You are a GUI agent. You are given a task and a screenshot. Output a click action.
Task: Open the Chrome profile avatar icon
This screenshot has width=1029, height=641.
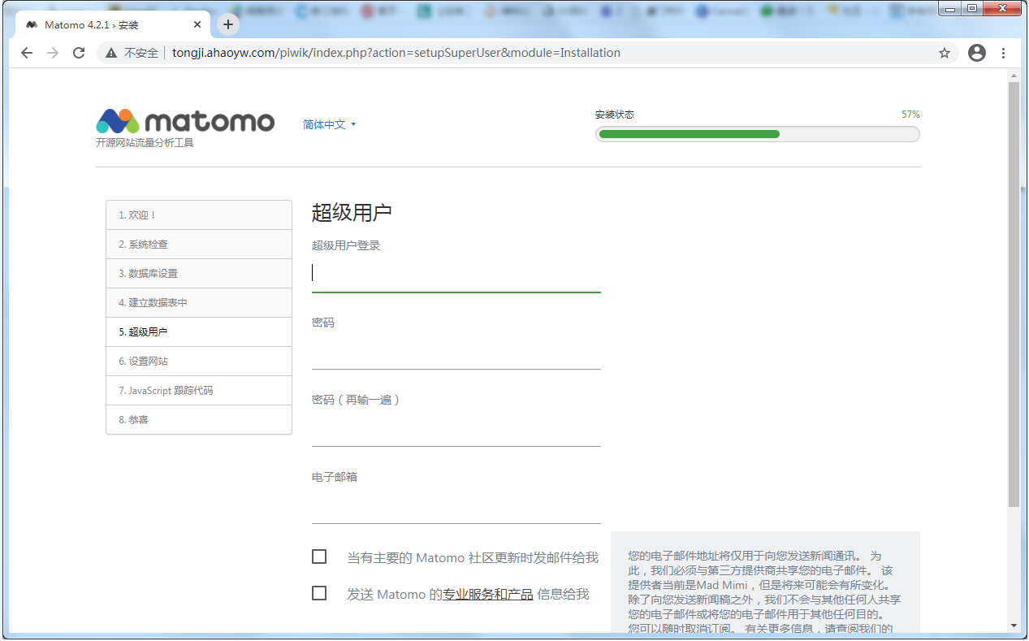[x=977, y=53]
